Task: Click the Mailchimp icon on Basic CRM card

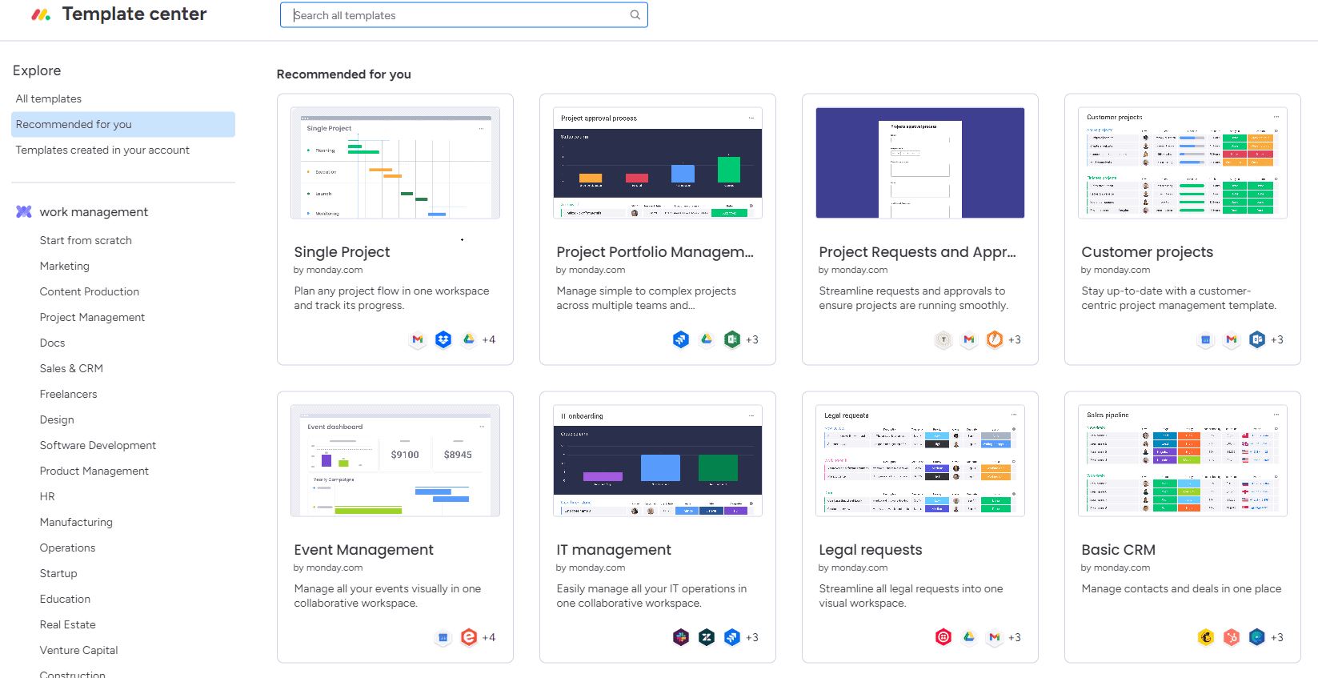Action: 1206,637
